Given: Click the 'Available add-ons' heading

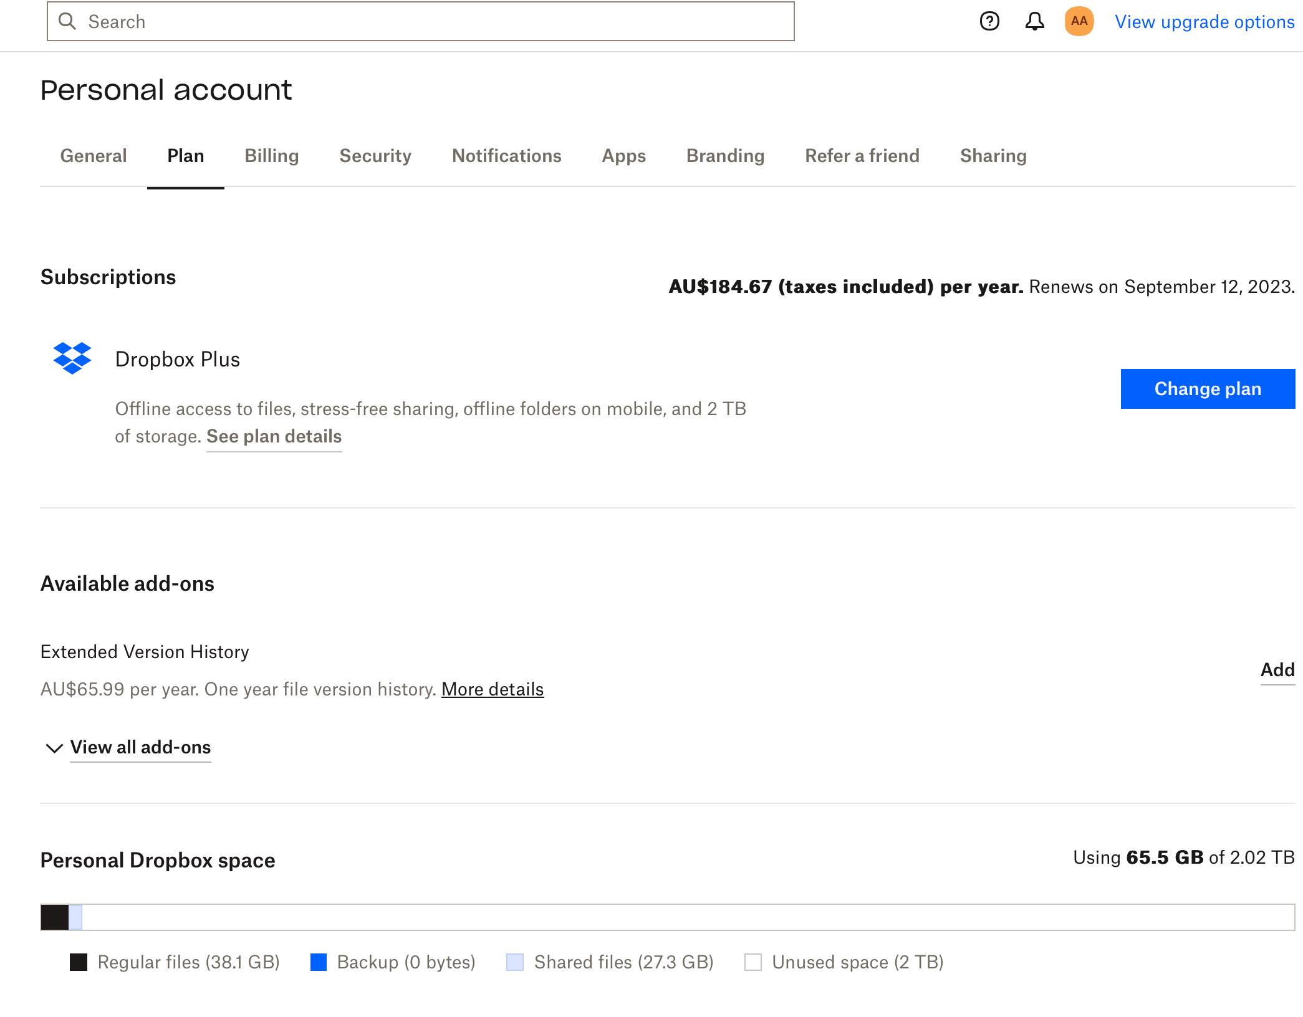Looking at the screenshot, I should pos(127,584).
